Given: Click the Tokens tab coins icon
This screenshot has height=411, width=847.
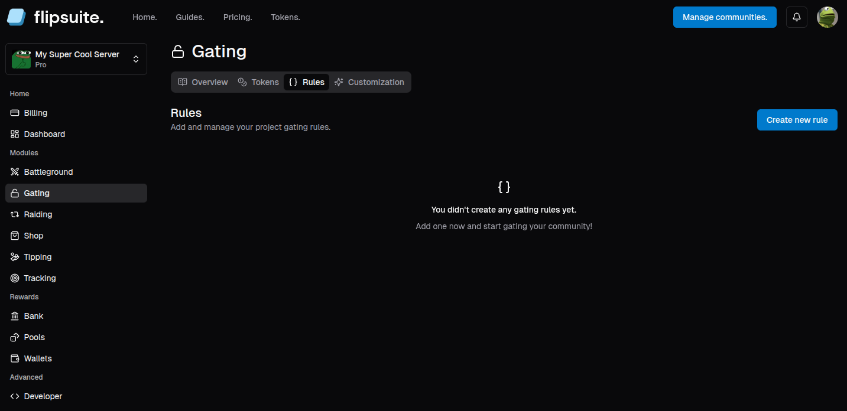Looking at the screenshot, I should coord(242,82).
